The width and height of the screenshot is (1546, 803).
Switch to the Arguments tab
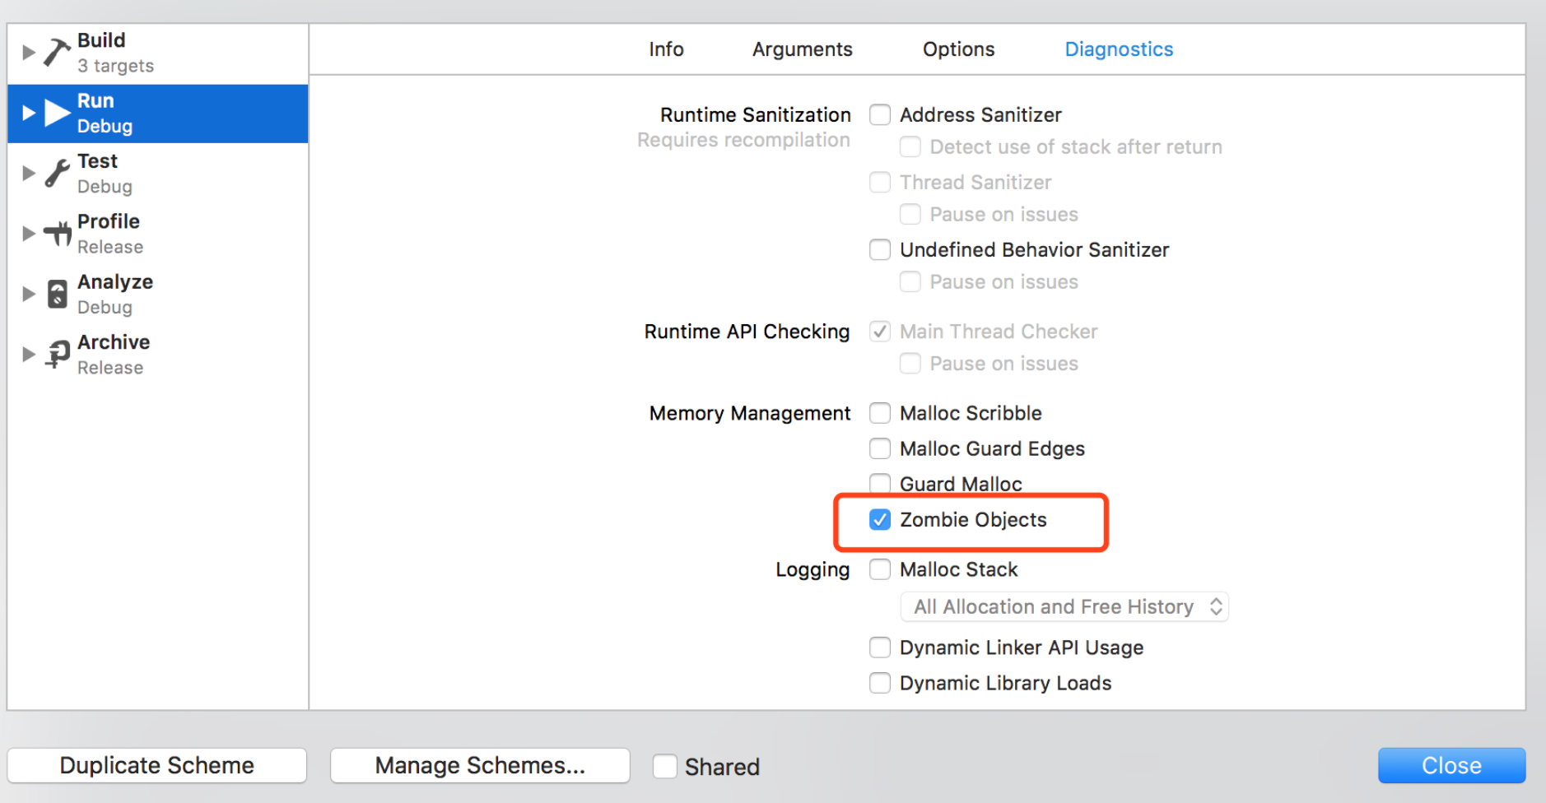(x=802, y=49)
